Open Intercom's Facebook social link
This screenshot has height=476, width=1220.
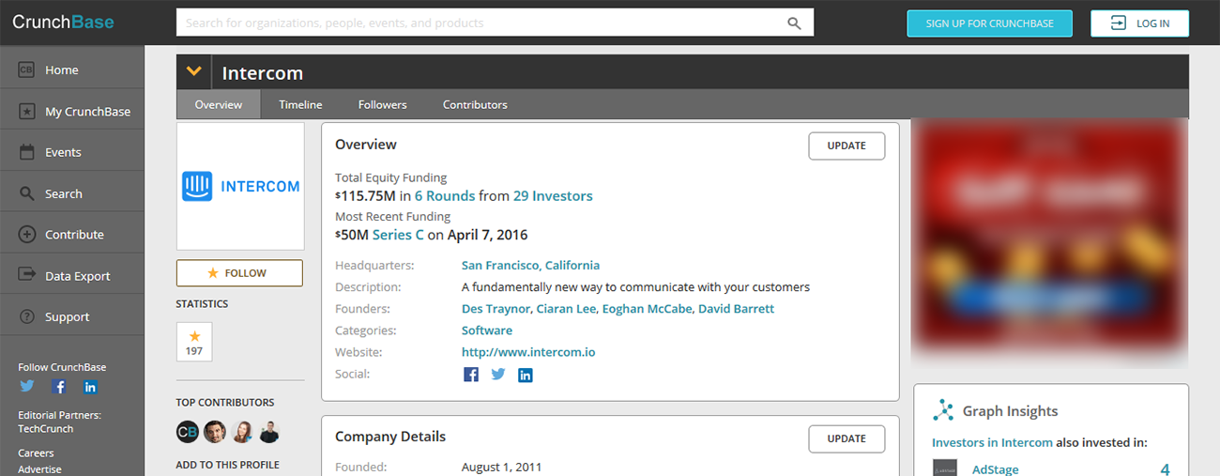(471, 375)
